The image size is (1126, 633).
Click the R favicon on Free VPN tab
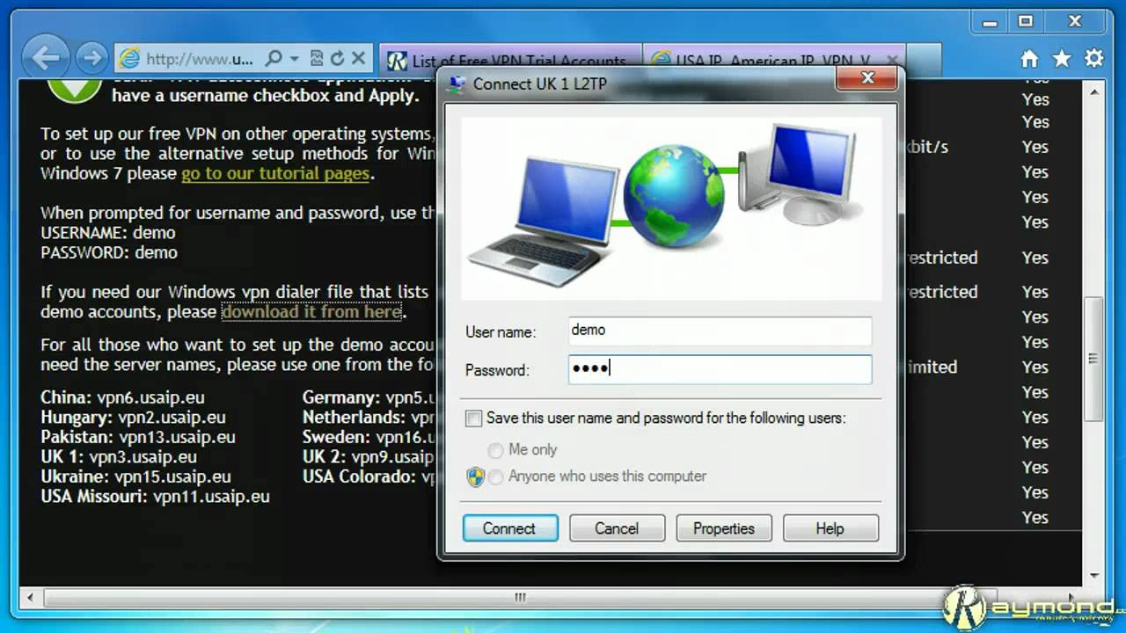coord(397,61)
